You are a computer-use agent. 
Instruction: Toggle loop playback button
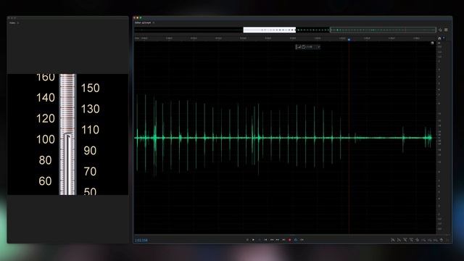pos(296,240)
